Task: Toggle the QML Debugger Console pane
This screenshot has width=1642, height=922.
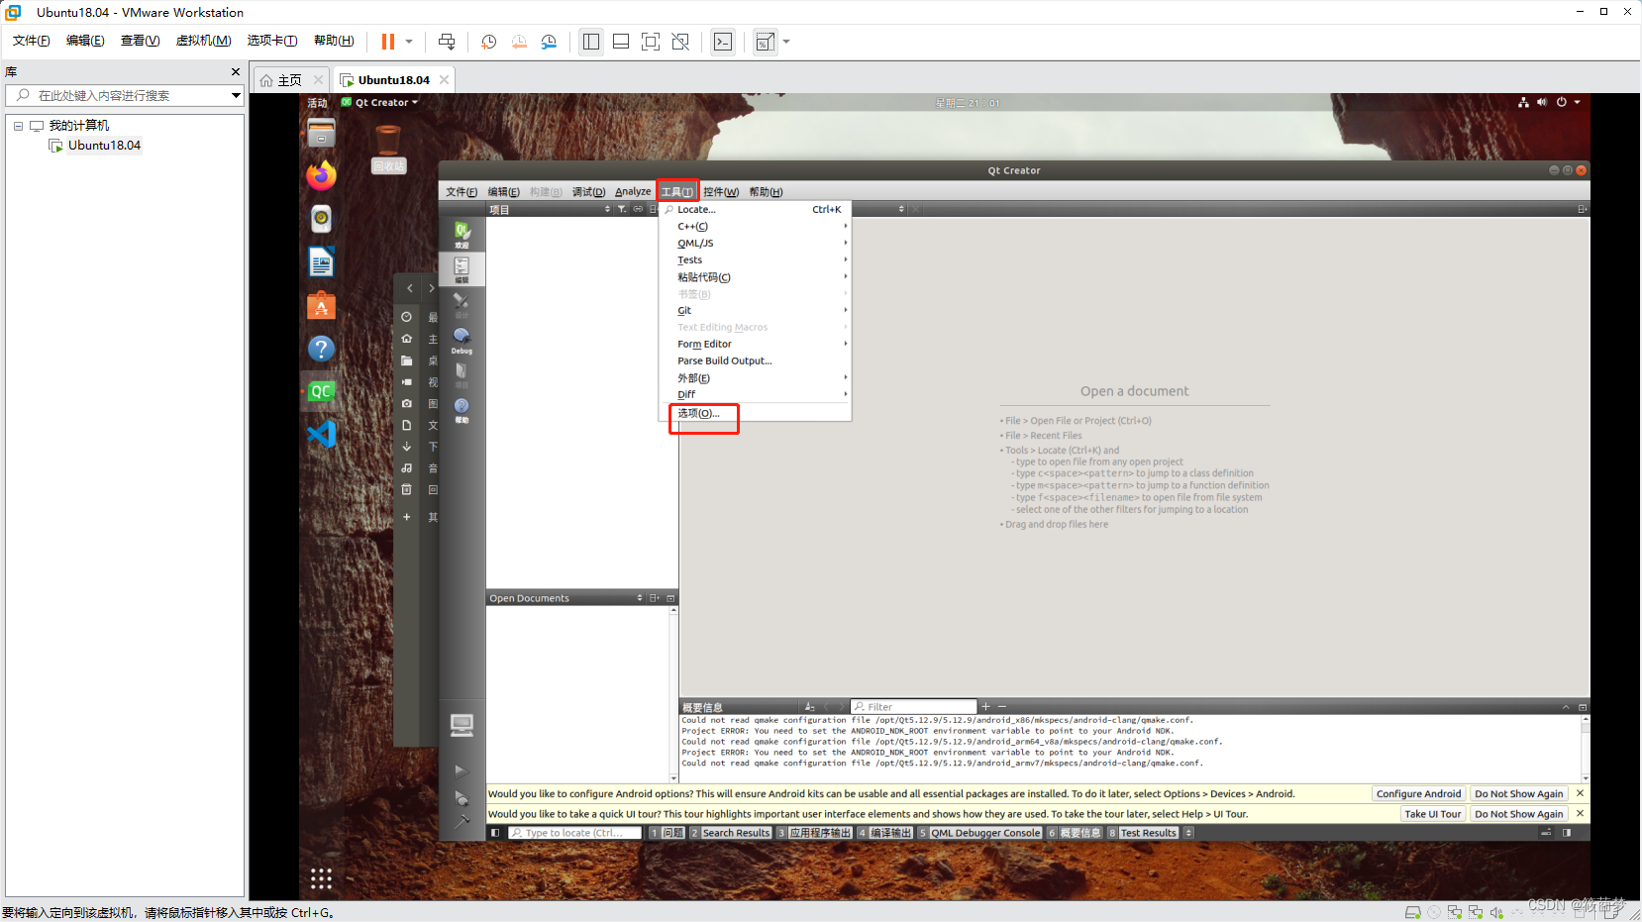Action: pyautogui.click(x=983, y=833)
